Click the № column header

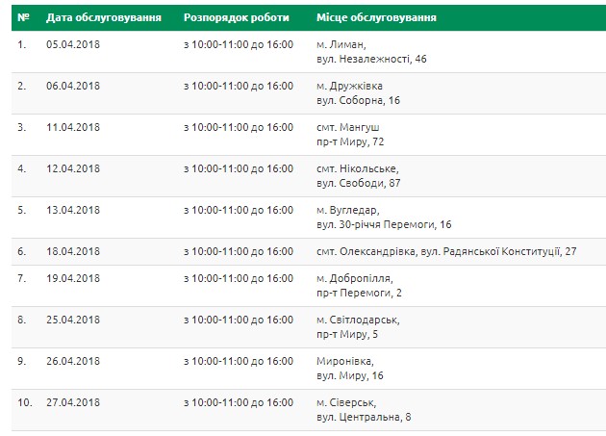(x=24, y=17)
